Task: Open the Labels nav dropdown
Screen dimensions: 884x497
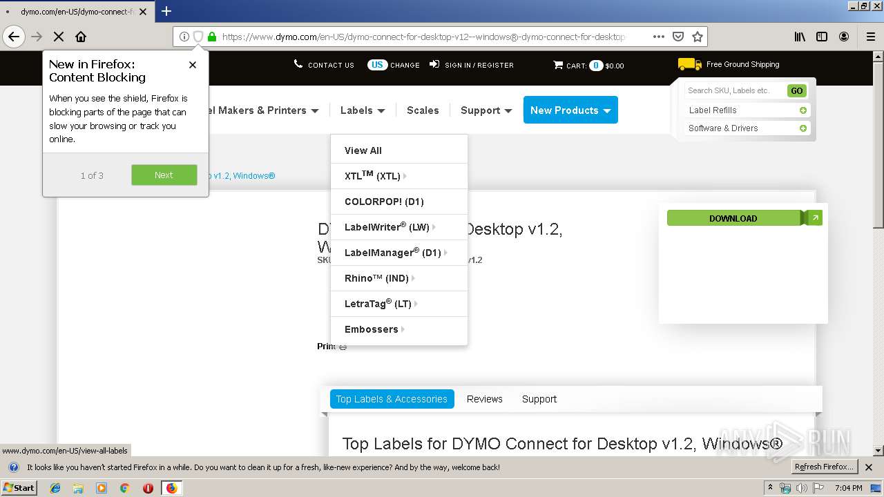Action: pos(363,110)
